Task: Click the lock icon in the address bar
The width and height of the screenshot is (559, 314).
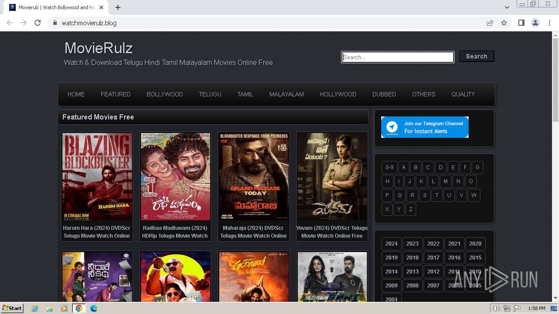Action: [x=55, y=23]
